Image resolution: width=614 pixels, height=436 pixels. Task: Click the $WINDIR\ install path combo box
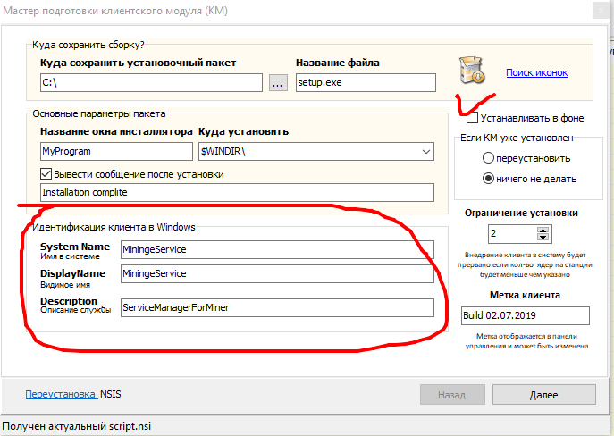click(316, 152)
